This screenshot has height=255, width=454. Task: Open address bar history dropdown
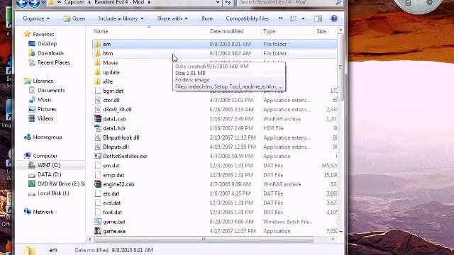(218, 2)
